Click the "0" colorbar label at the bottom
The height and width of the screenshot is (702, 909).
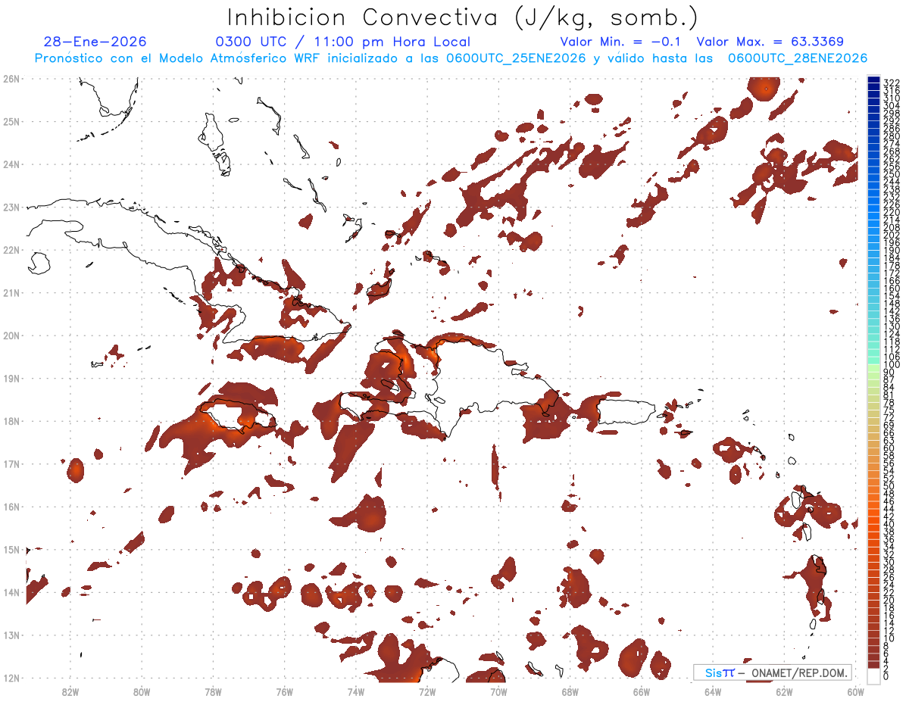pyautogui.click(x=886, y=676)
